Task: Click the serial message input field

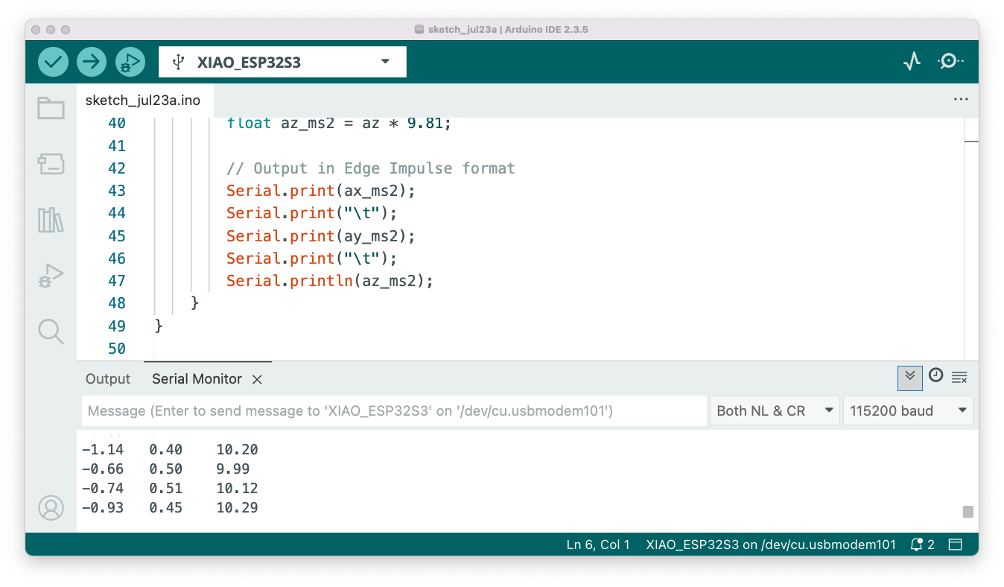Action: point(393,410)
